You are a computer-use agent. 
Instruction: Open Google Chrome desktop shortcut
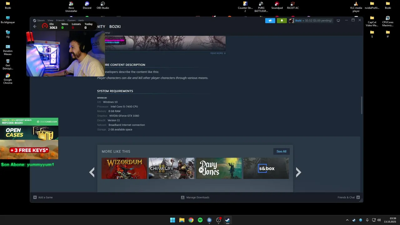pos(8,79)
